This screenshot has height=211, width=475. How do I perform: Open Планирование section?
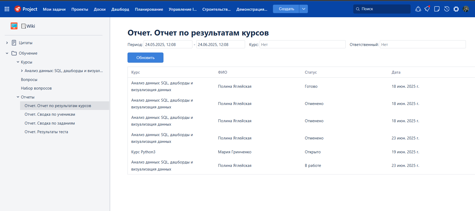(149, 9)
